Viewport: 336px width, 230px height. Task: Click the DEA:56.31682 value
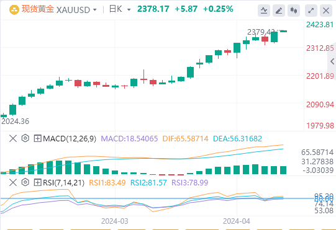[237, 139]
